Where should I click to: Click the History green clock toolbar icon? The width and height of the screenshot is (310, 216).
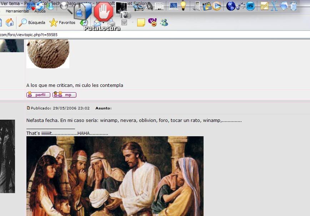point(84,23)
